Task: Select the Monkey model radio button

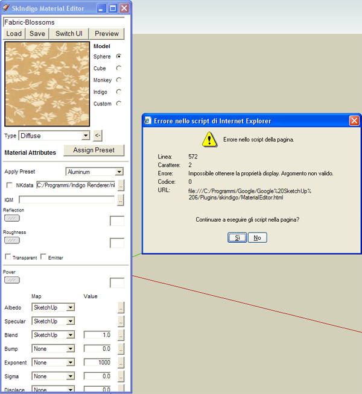Action: coord(119,80)
